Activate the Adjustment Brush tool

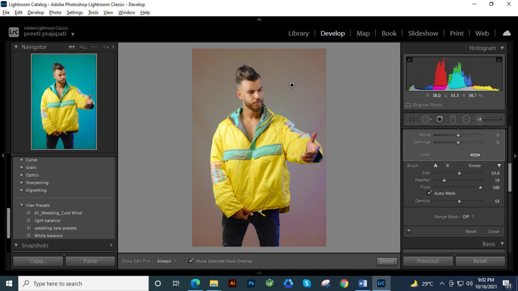click(x=479, y=119)
